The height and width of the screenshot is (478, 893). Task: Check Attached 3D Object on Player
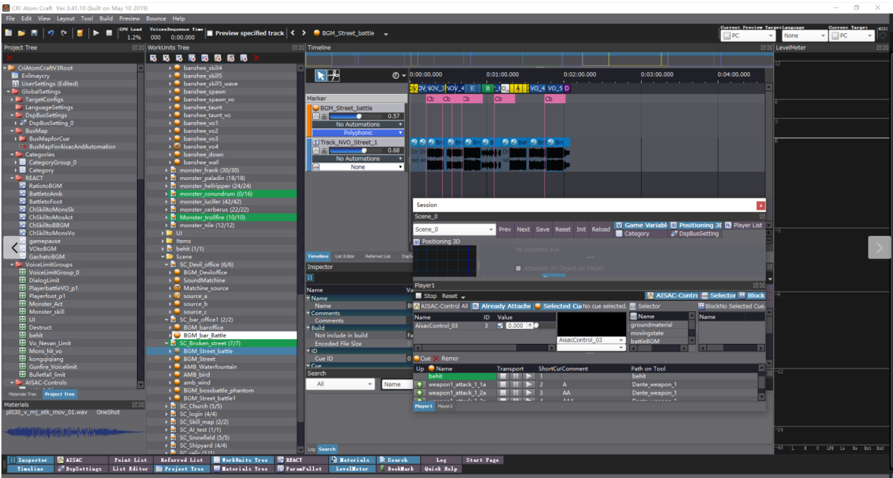tap(518, 268)
